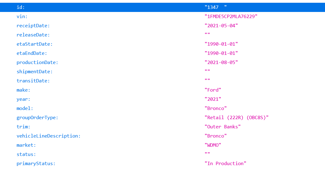This screenshot has height=170, width=325.
Task: Select the market key
Action: click(26, 145)
